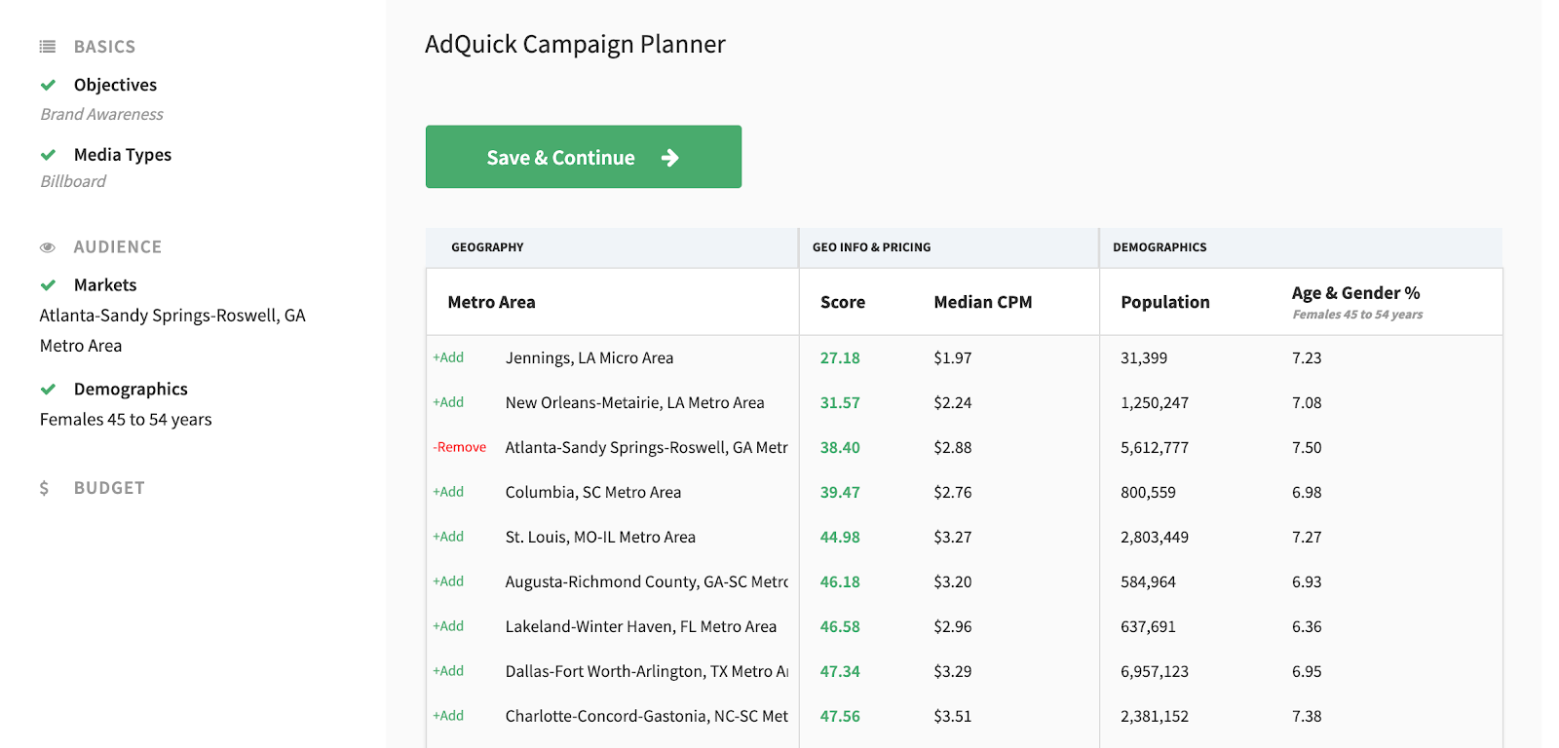Click the green checkmark next to Markets
This screenshot has height=748, width=1559.
(x=48, y=285)
